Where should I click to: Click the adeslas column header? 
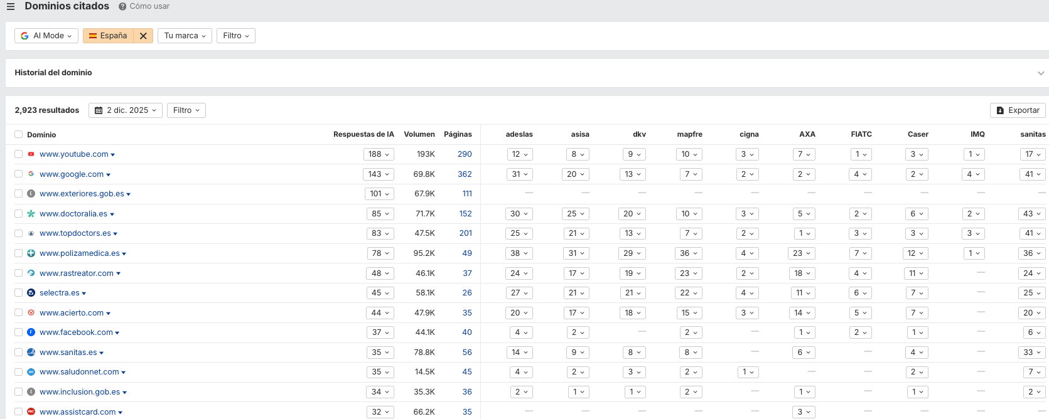click(519, 134)
